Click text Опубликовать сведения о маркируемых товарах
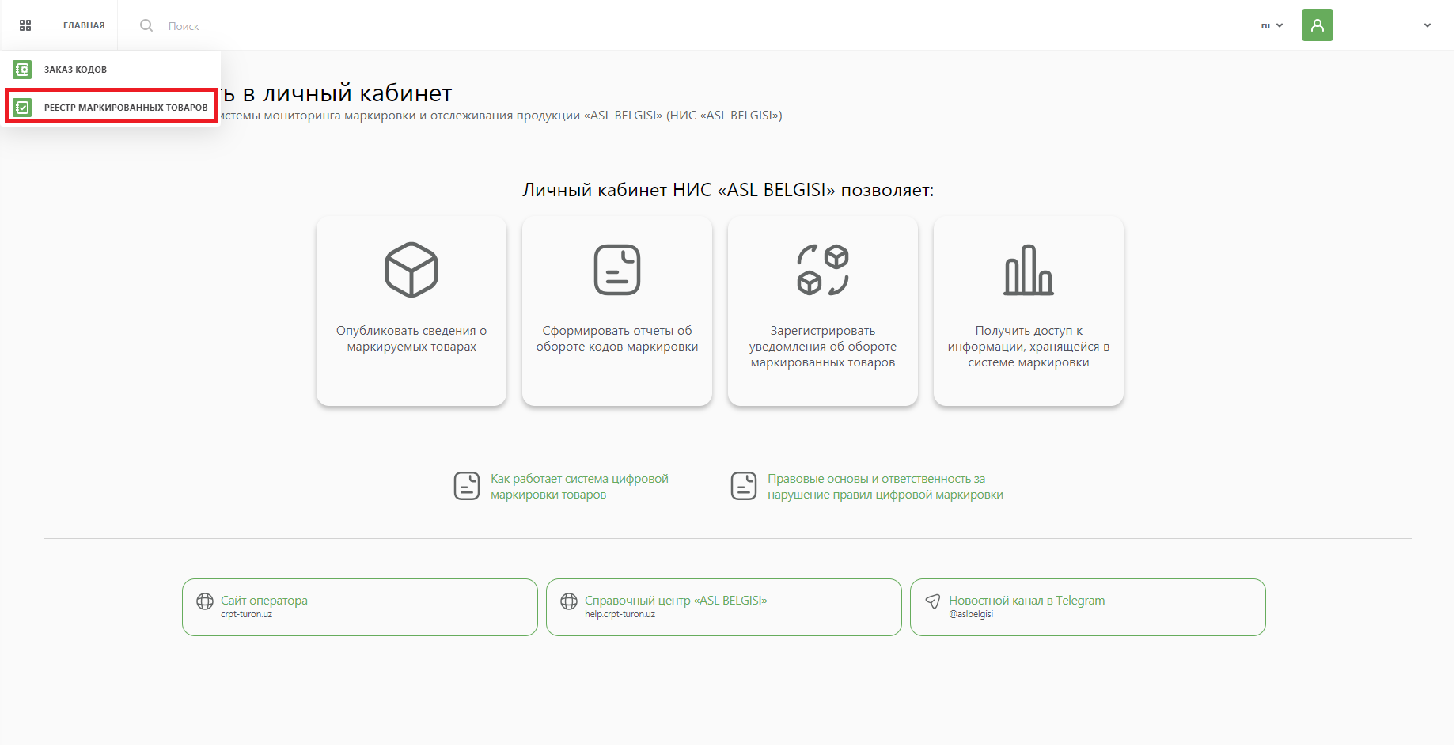 pos(411,339)
